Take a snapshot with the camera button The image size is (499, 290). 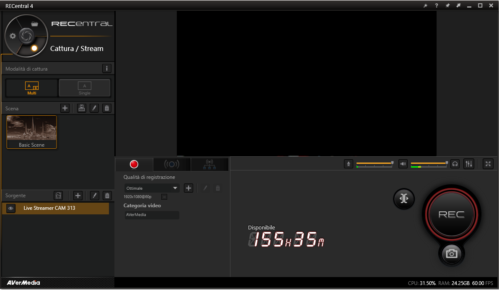tap(452, 254)
